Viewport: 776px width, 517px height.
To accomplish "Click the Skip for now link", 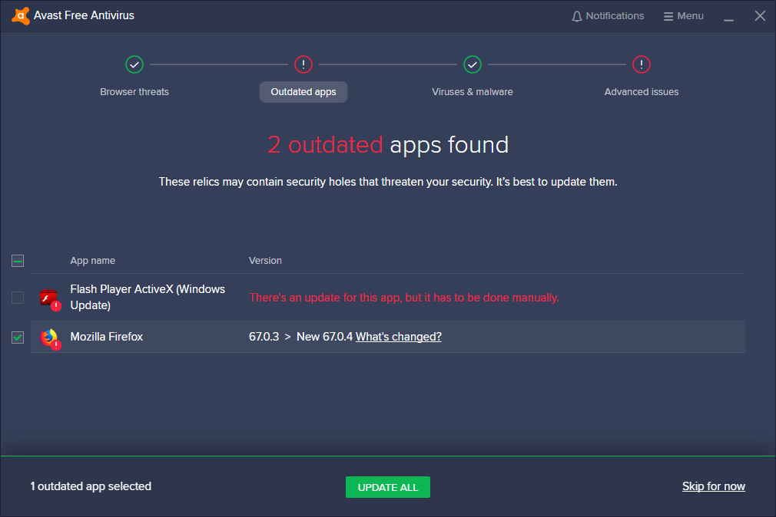I will point(714,486).
